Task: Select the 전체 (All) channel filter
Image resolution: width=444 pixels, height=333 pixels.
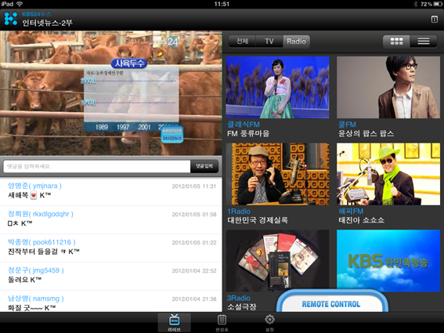Action: click(242, 42)
